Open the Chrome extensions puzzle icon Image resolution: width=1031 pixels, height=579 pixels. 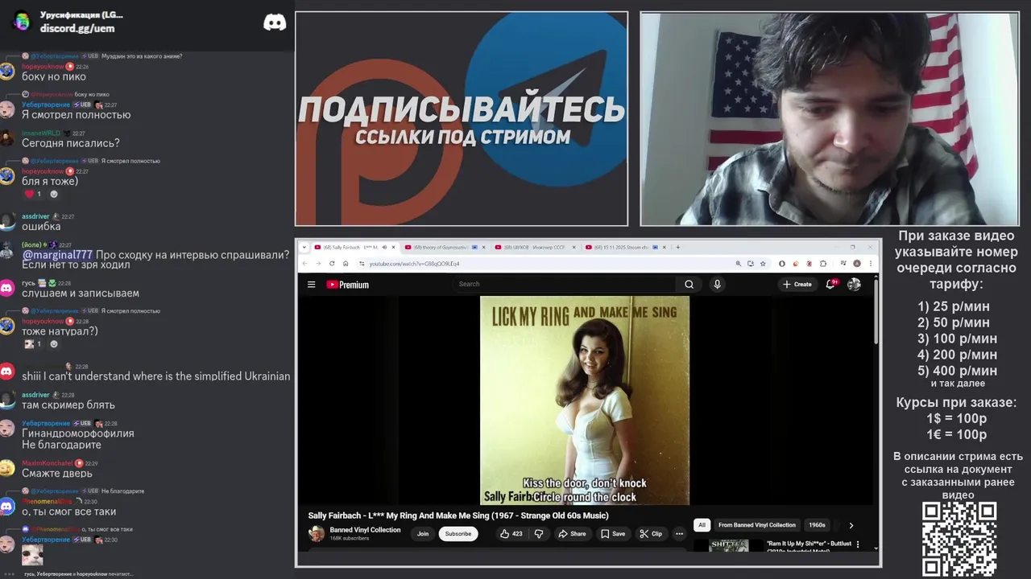pyautogui.click(x=823, y=263)
